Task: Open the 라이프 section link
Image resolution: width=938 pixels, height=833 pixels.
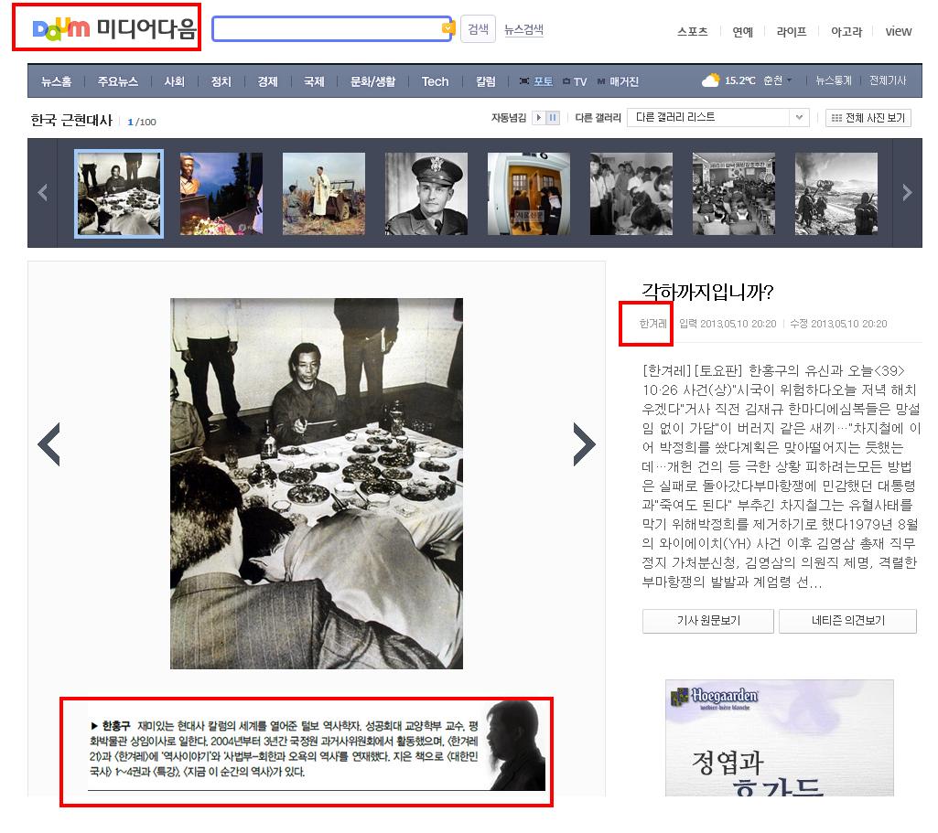Action: tap(791, 32)
